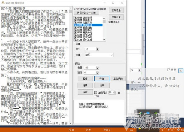Increase the 速度 reading speed value
The height and width of the screenshot is (132, 184).
click(x=98, y=72)
